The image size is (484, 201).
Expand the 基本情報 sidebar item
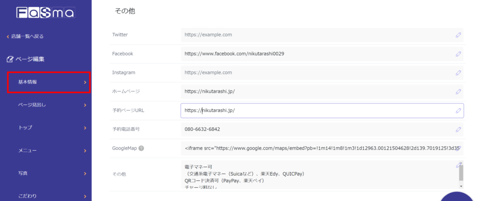[49, 82]
